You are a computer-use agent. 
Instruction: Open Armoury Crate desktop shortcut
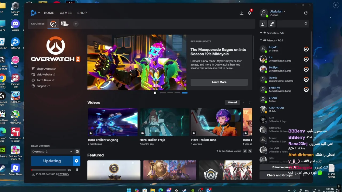pyautogui.click(x=15, y=9)
